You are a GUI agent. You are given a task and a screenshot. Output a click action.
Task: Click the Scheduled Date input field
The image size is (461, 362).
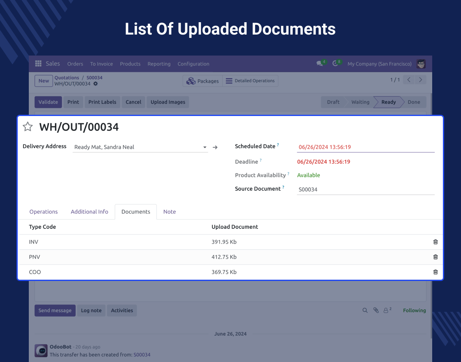[366, 147]
